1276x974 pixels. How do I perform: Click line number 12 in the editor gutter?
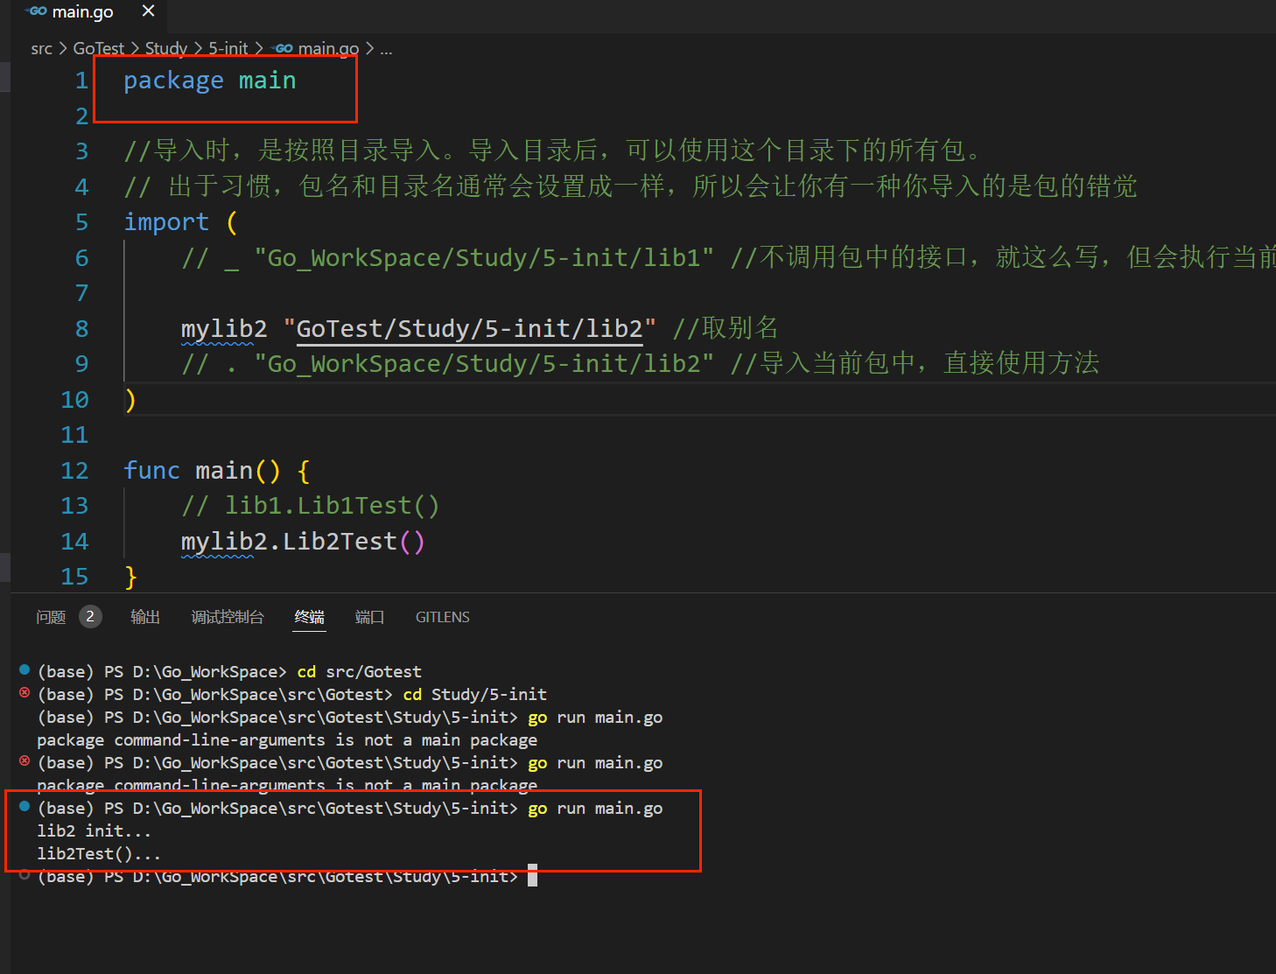point(74,471)
